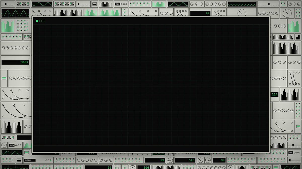The image size is (302, 169).
Task: Click the last hollow square in the title bar
Action: point(44,21)
